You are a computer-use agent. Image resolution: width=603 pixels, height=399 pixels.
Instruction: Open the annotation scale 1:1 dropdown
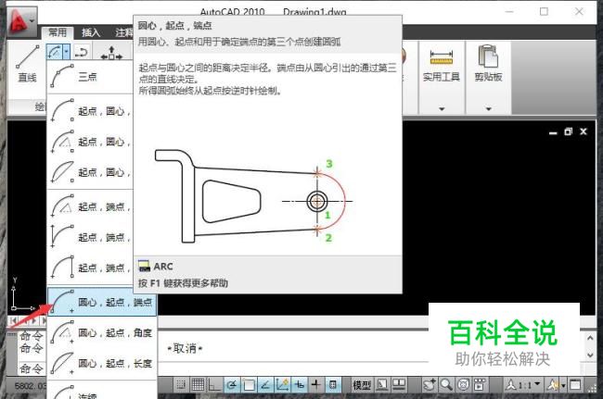click(x=523, y=384)
